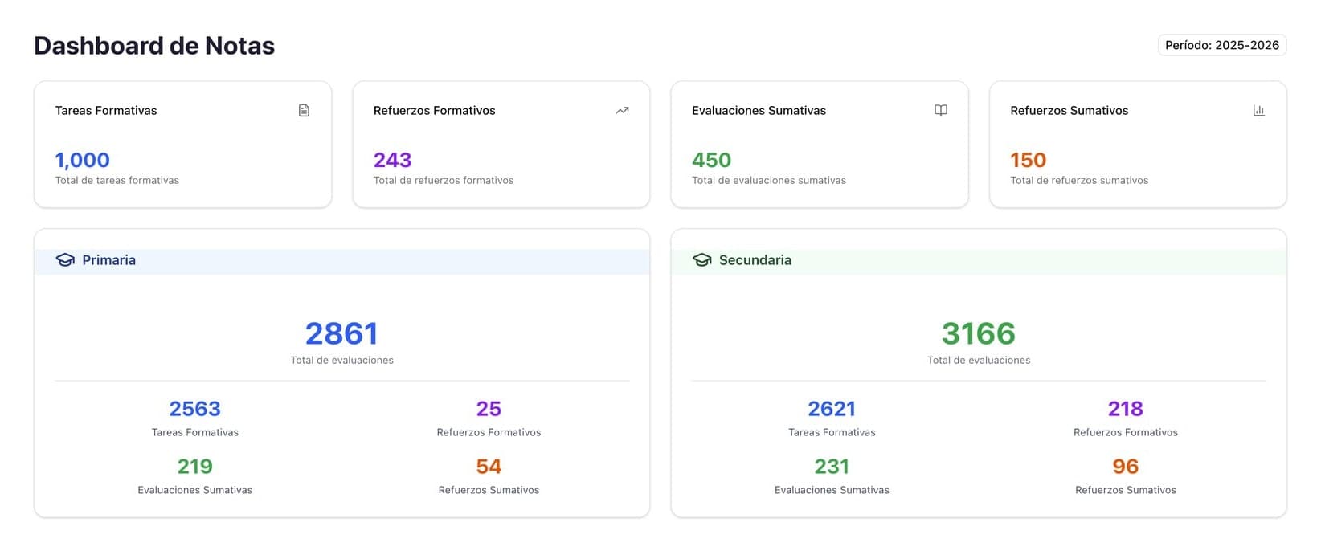Click 'Total de evaluaciones' under 3166
Screen dimensions: 1321x551
tap(979, 361)
